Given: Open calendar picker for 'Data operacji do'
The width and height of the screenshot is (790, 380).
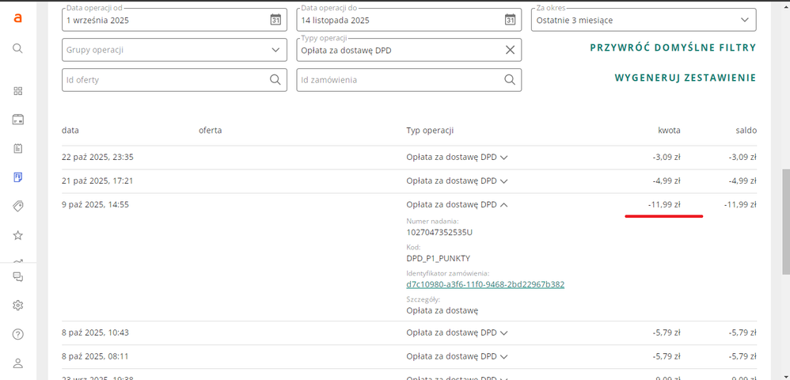Looking at the screenshot, I should coord(510,20).
